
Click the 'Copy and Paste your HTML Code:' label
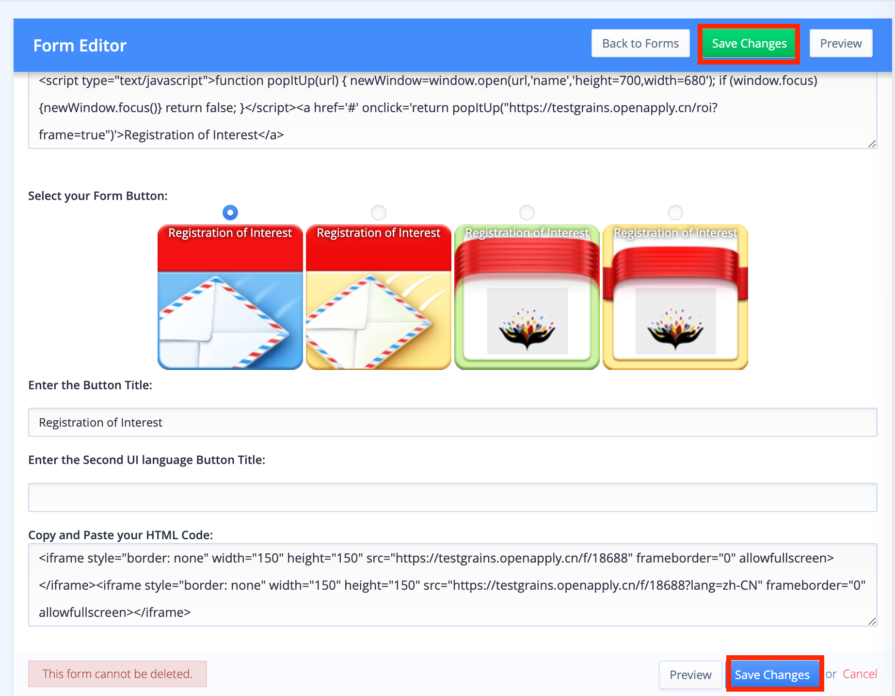pos(121,535)
